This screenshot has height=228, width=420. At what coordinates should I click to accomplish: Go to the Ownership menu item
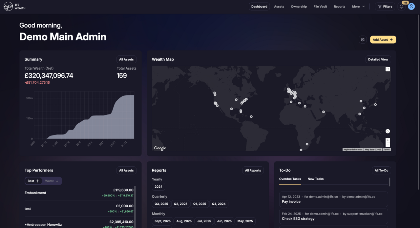pyautogui.click(x=299, y=7)
